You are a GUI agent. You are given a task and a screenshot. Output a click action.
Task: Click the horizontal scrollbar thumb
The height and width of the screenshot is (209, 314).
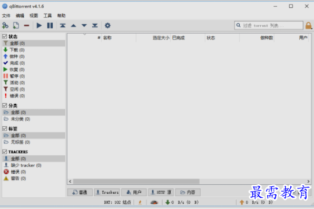(x=136, y=182)
